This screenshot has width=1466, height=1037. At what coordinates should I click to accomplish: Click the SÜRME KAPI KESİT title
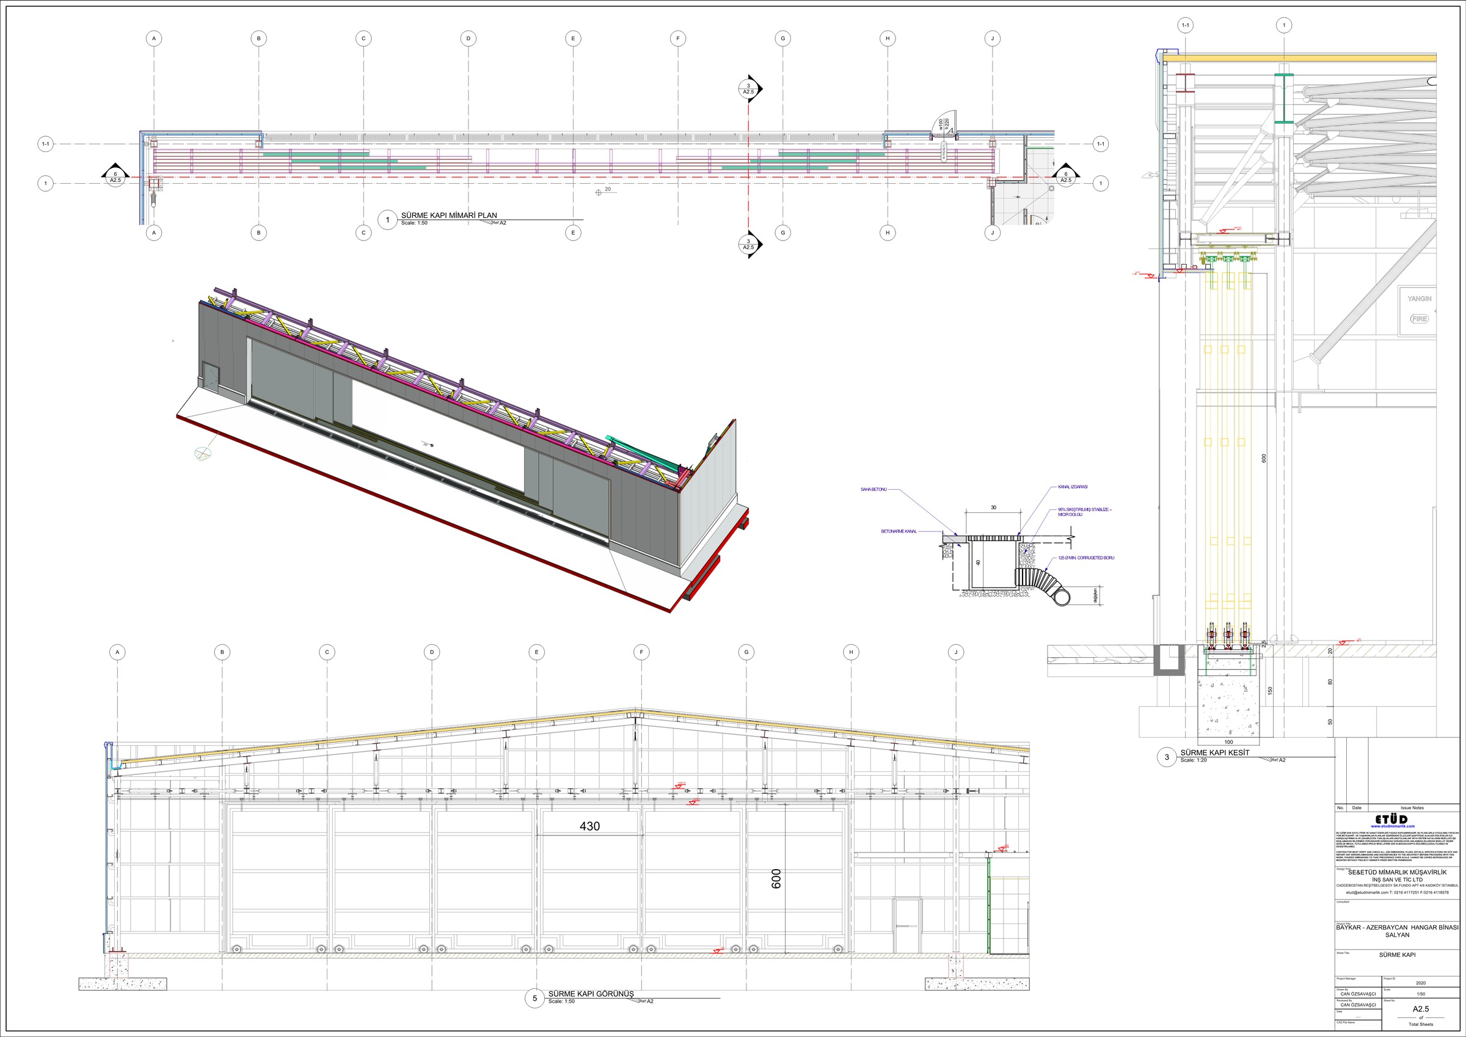click(x=1214, y=753)
